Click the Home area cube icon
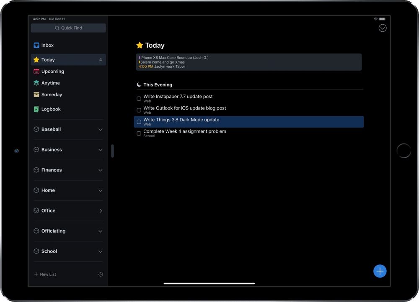This screenshot has height=302, width=419. point(36,190)
